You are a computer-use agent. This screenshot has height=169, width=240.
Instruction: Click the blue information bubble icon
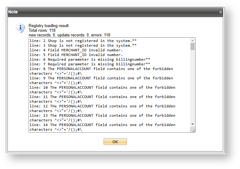coord(20,28)
